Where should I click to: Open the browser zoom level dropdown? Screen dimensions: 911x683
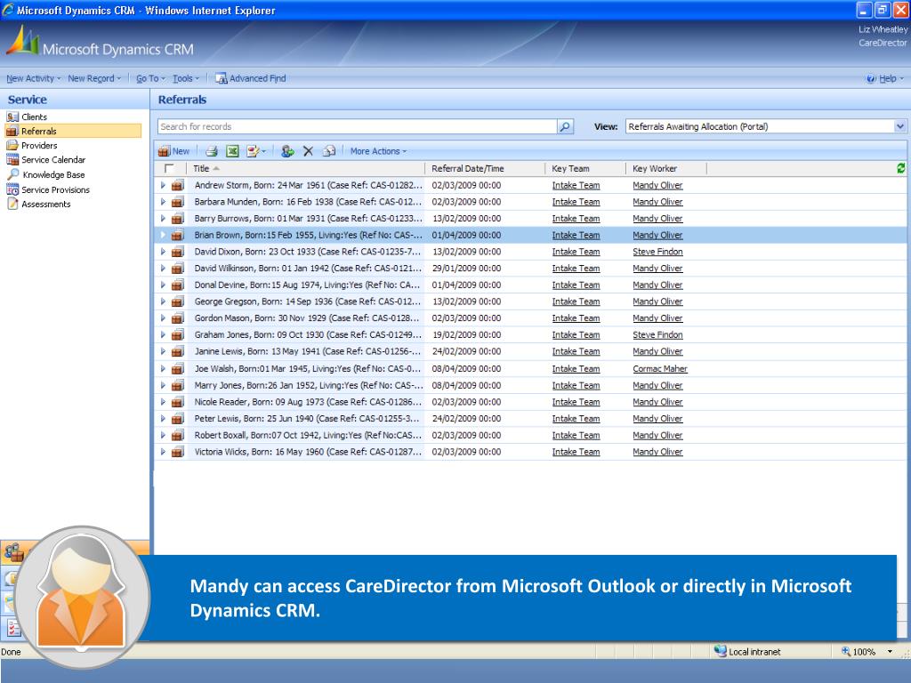[890, 652]
